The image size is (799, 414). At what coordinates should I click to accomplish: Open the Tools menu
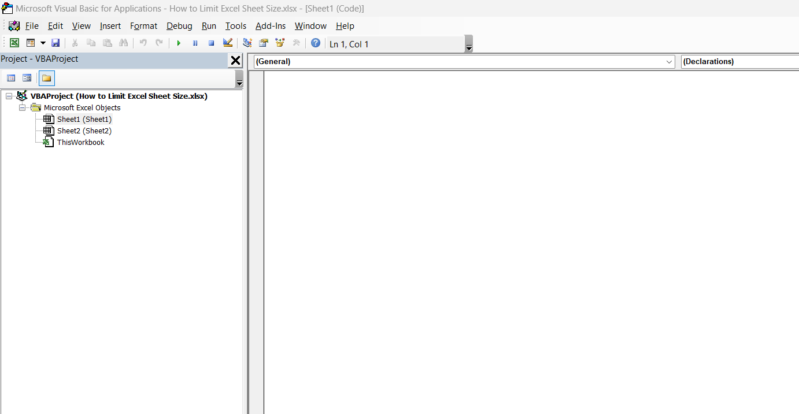236,26
